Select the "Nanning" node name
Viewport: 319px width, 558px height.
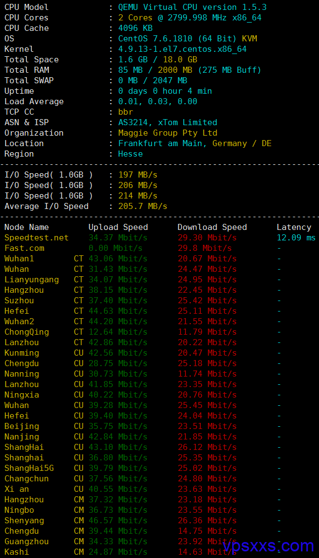21,374
